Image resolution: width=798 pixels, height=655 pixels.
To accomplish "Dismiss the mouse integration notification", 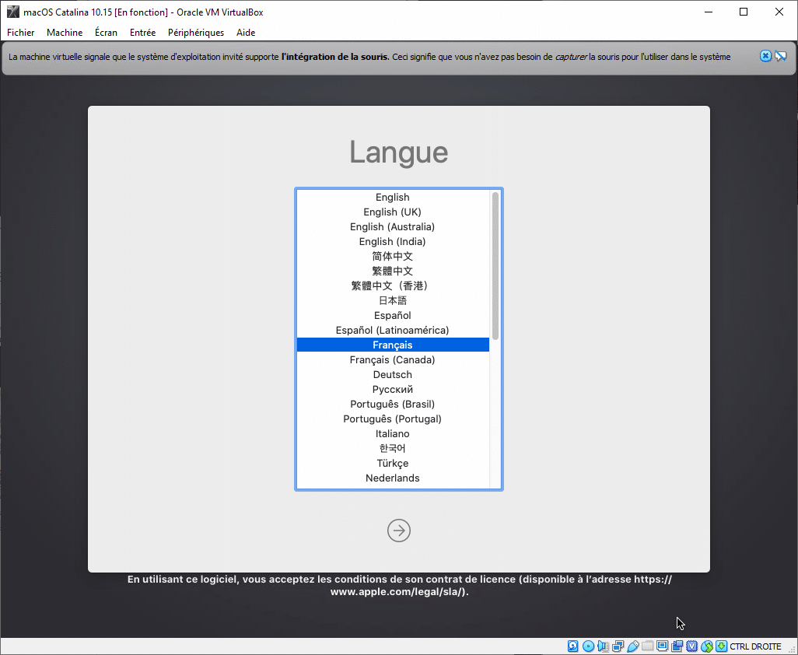I will (765, 56).
